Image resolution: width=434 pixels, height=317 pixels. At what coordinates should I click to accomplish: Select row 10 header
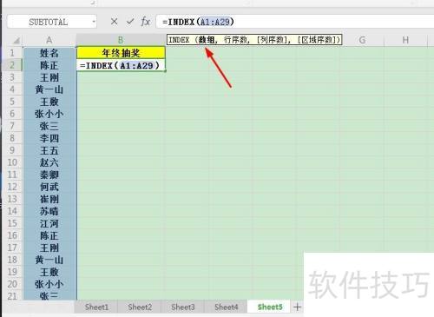click(x=12, y=162)
